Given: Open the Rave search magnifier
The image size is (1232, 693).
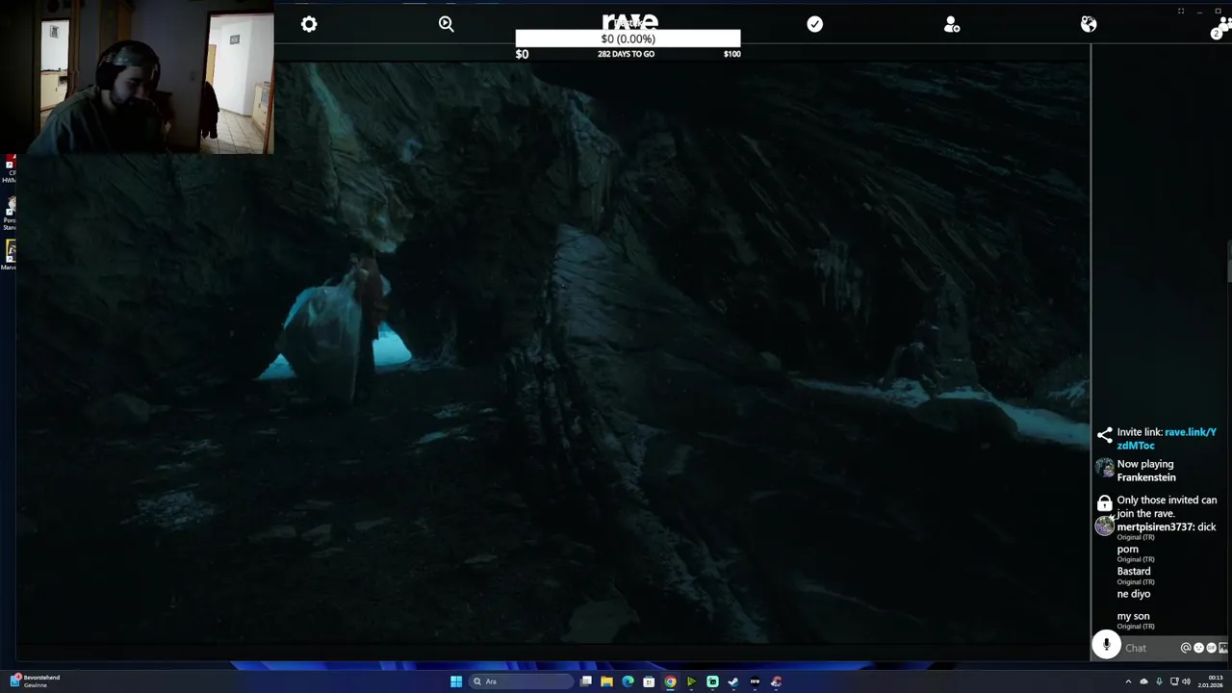Looking at the screenshot, I should pos(447,24).
